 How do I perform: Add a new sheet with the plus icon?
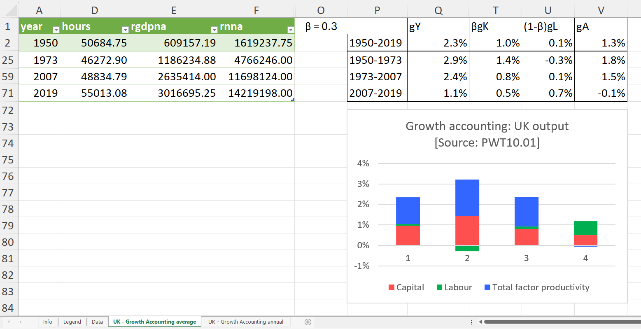[x=308, y=322]
